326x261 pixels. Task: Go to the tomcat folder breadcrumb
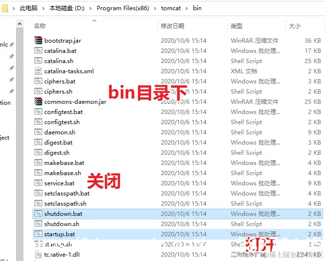(x=171, y=8)
